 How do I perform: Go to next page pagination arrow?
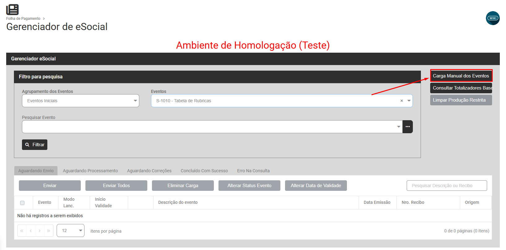pos(40,231)
